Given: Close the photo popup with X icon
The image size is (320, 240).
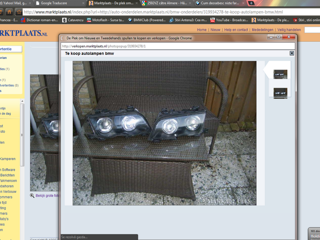Looking at the screenshot, I should (x=292, y=53).
